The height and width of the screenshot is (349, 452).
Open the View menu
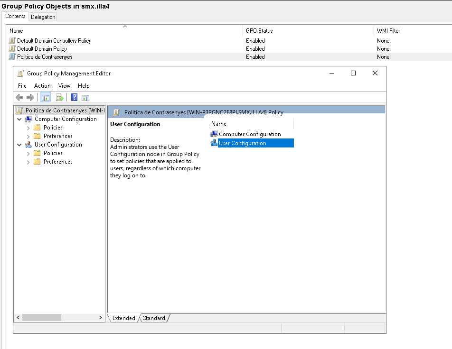tap(64, 86)
